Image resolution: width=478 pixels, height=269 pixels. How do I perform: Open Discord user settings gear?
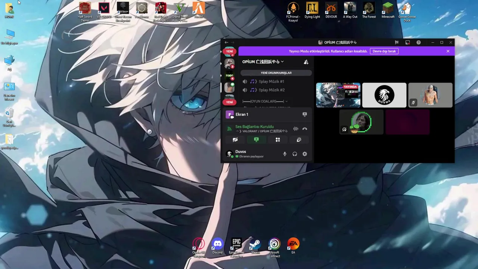click(305, 154)
